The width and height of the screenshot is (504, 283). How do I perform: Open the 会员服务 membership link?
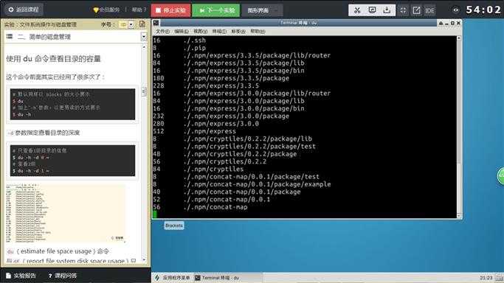click(106, 10)
